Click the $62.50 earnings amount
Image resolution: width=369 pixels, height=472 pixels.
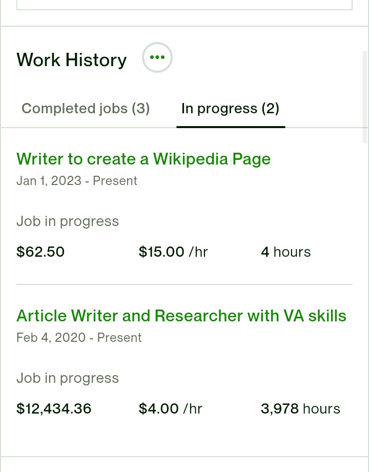pyautogui.click(x=40, y=252)
